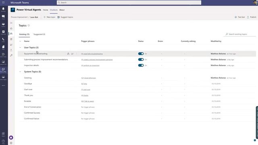
Task: Collapse the System Topics group
Action: coord(20,72)
